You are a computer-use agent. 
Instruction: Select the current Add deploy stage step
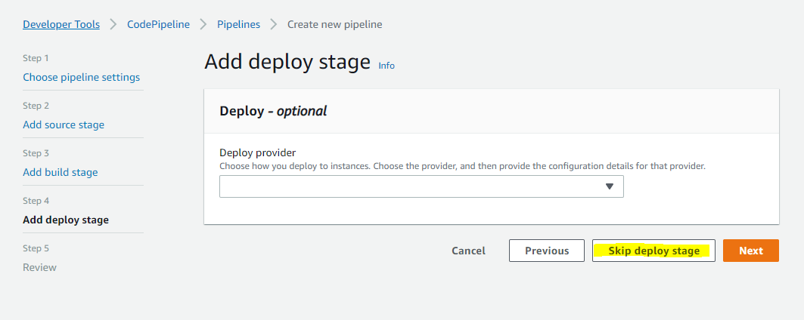[66, 220]
